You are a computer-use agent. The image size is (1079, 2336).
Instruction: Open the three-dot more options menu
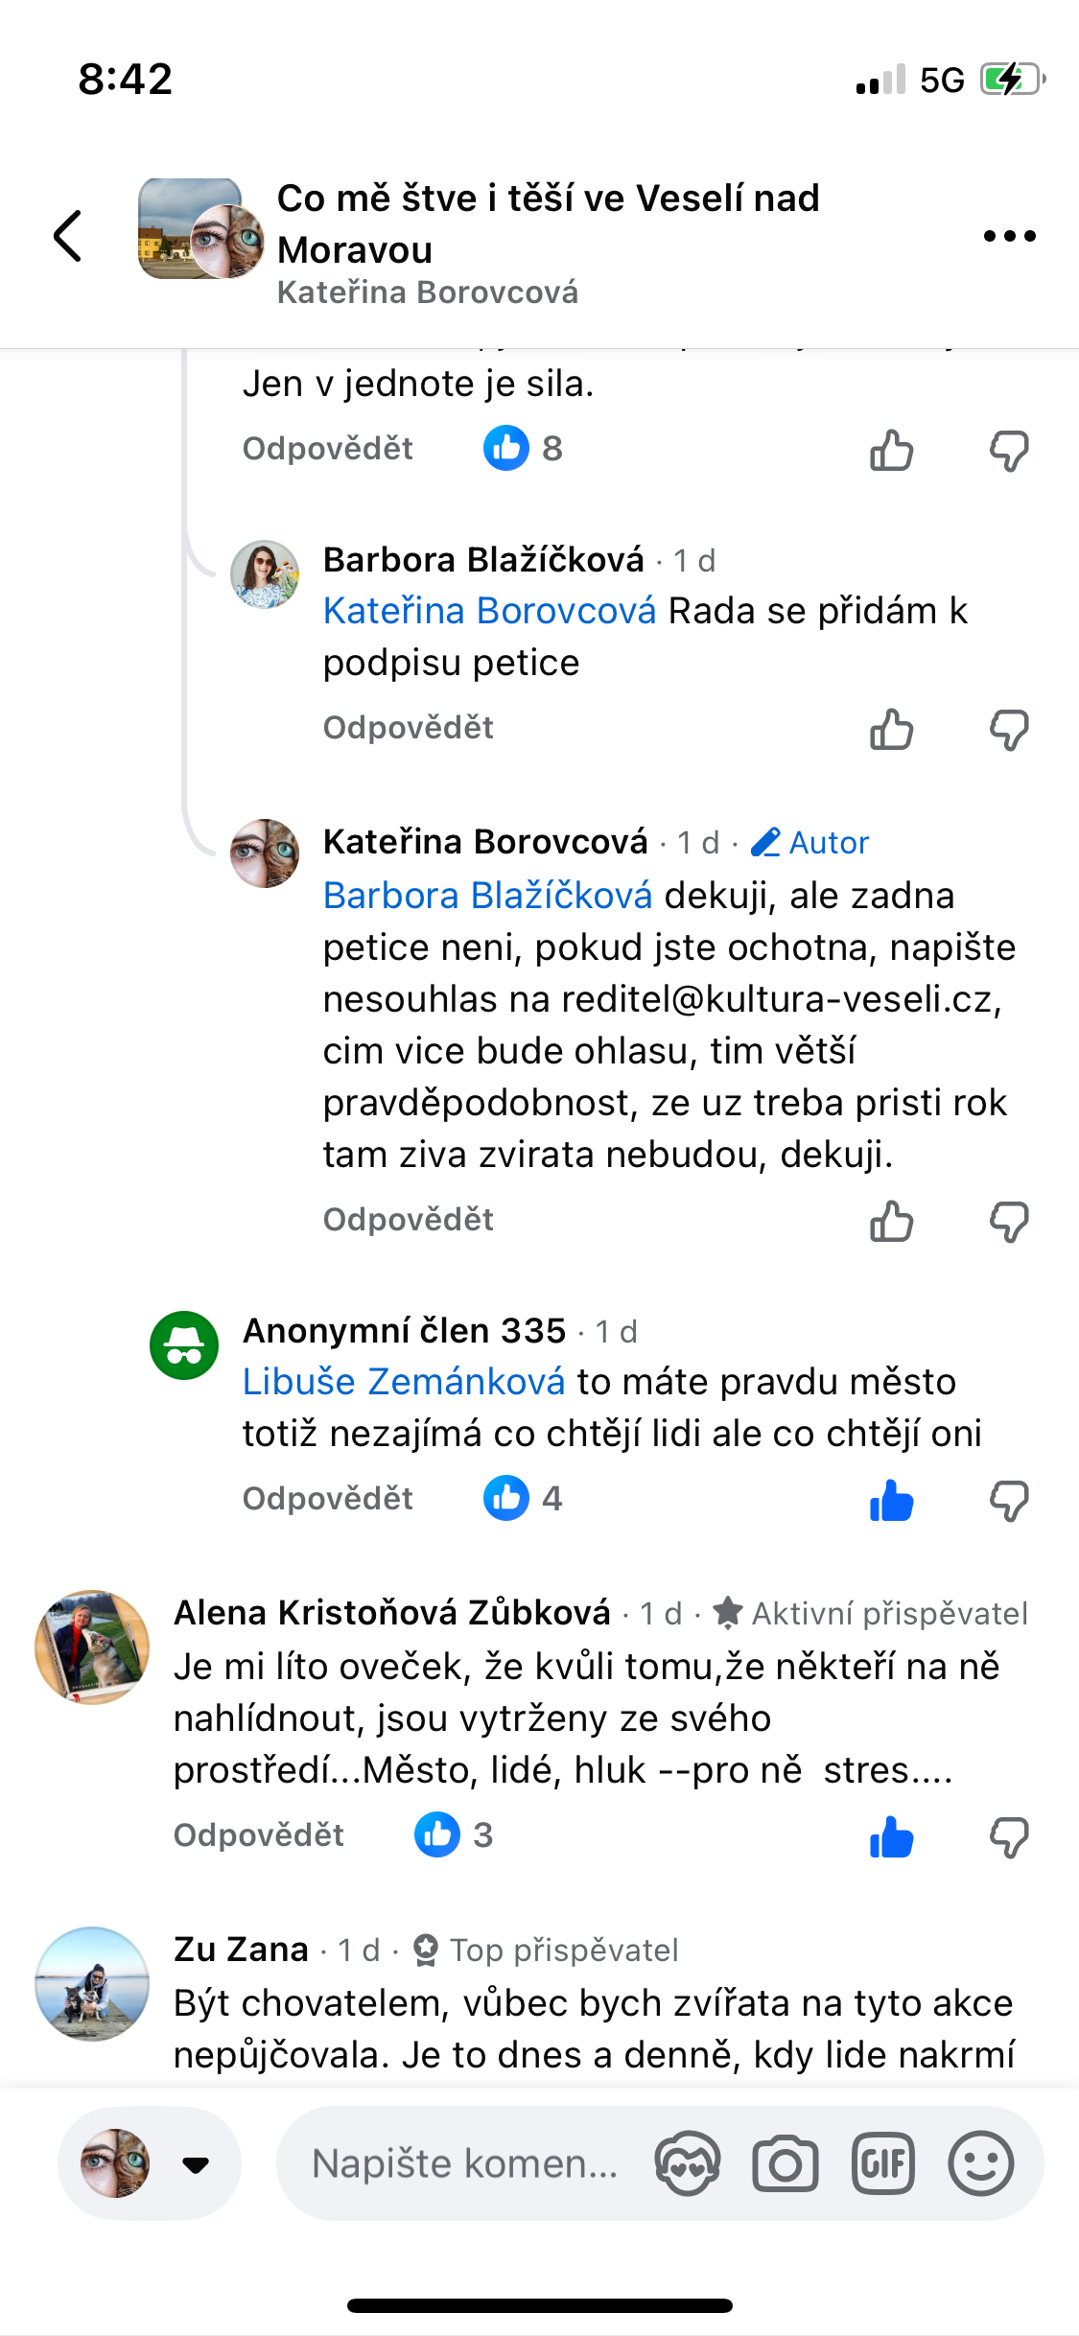[1009, 236]
